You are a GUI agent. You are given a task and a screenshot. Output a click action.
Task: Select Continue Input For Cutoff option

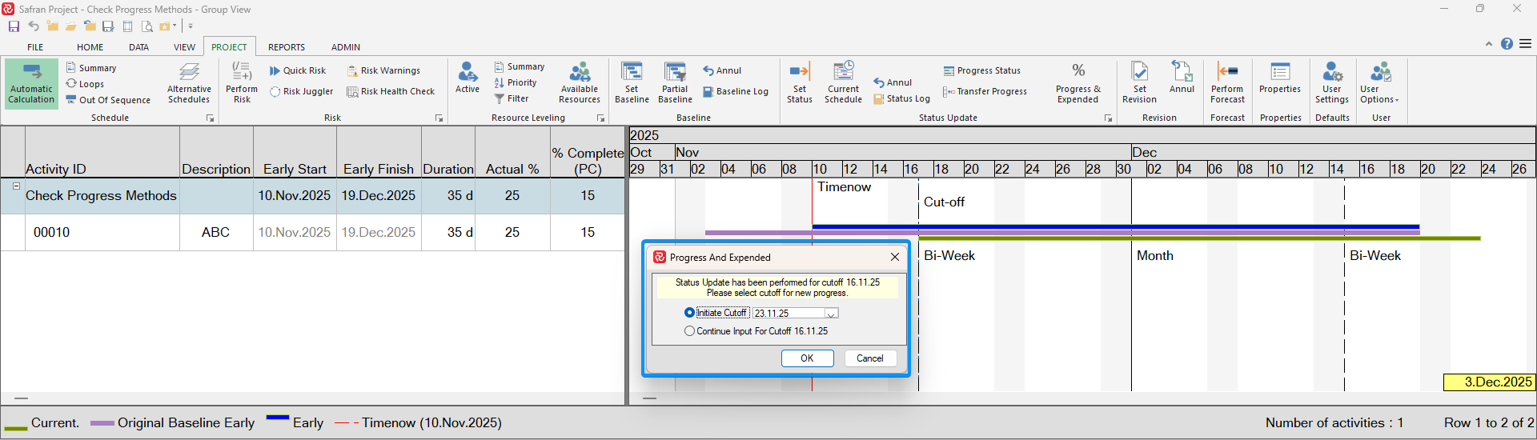click(689, 331)
